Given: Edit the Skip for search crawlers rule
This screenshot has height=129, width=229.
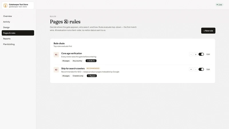Looking at the screenshot, I should click(x=208, y=69).
